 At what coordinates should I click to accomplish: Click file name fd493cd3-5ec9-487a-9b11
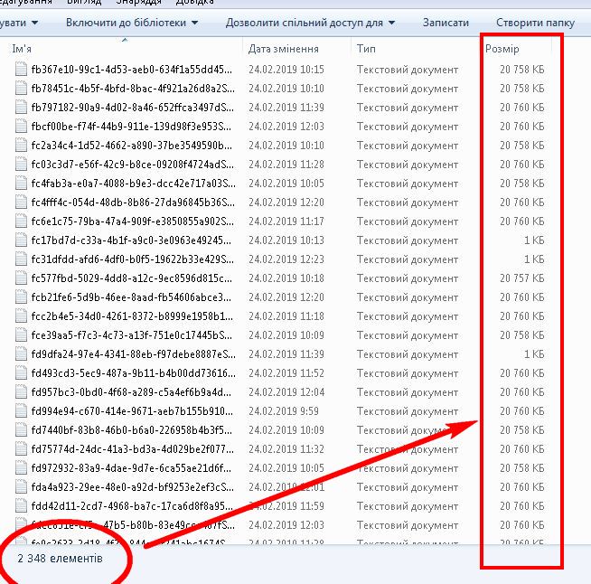(134, 373)
